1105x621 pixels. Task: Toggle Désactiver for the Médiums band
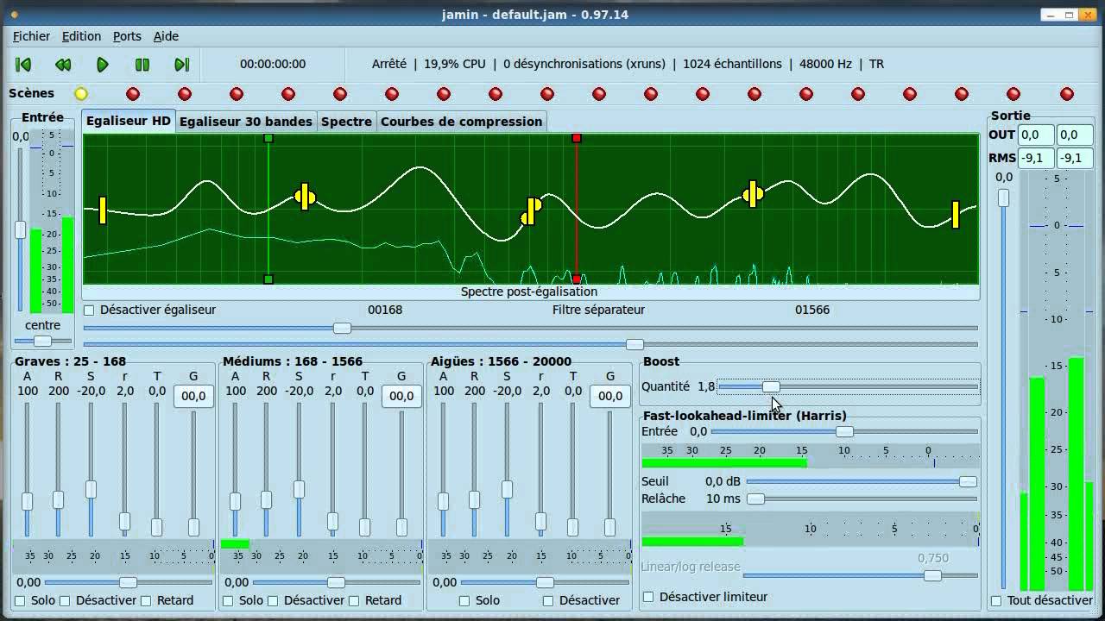tap(273, 601)
